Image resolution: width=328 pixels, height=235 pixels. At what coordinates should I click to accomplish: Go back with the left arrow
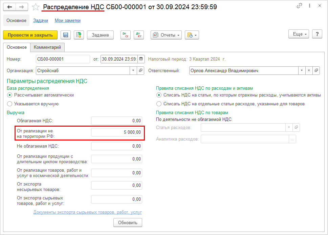click(9, 7)
